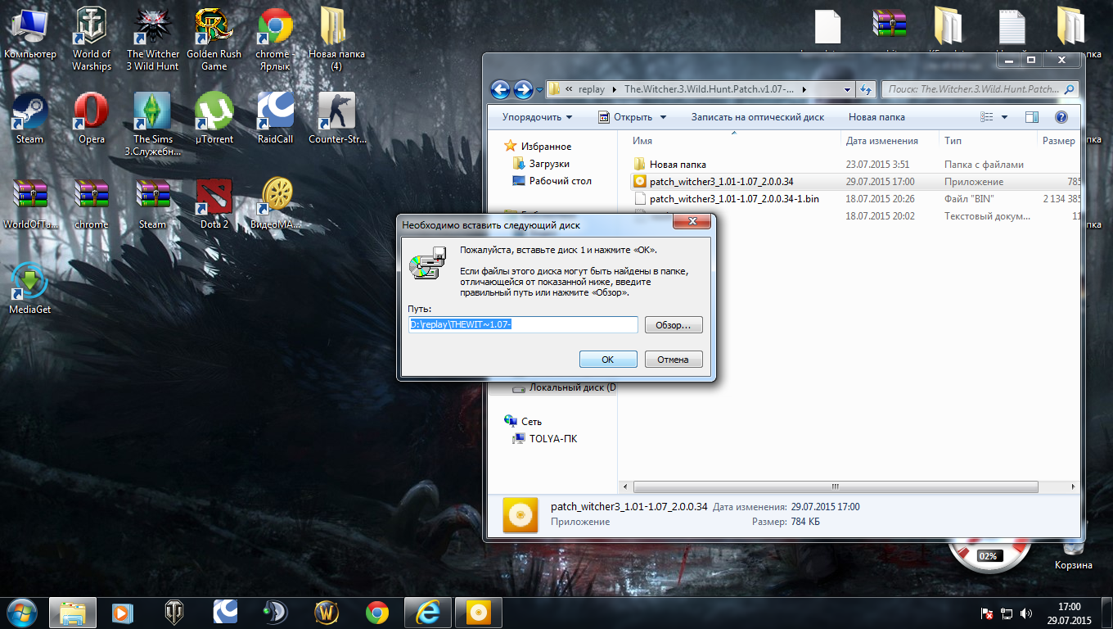Image resolution: width=1113 pixels, height=629 pixels.
Task: Click the Windows Start button
Action: click(22, 612)
